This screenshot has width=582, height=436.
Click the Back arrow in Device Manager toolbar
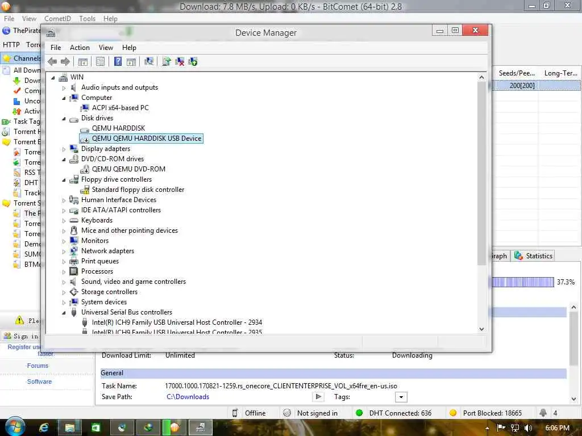coord(52,61)
